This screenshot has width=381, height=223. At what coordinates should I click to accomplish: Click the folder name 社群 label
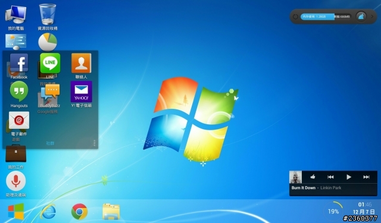(x=50, y=143)
